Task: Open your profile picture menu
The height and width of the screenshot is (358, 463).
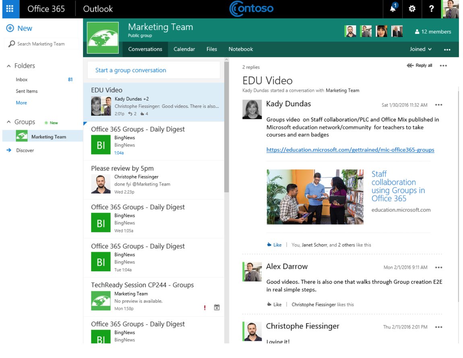Action: [452, 9]
